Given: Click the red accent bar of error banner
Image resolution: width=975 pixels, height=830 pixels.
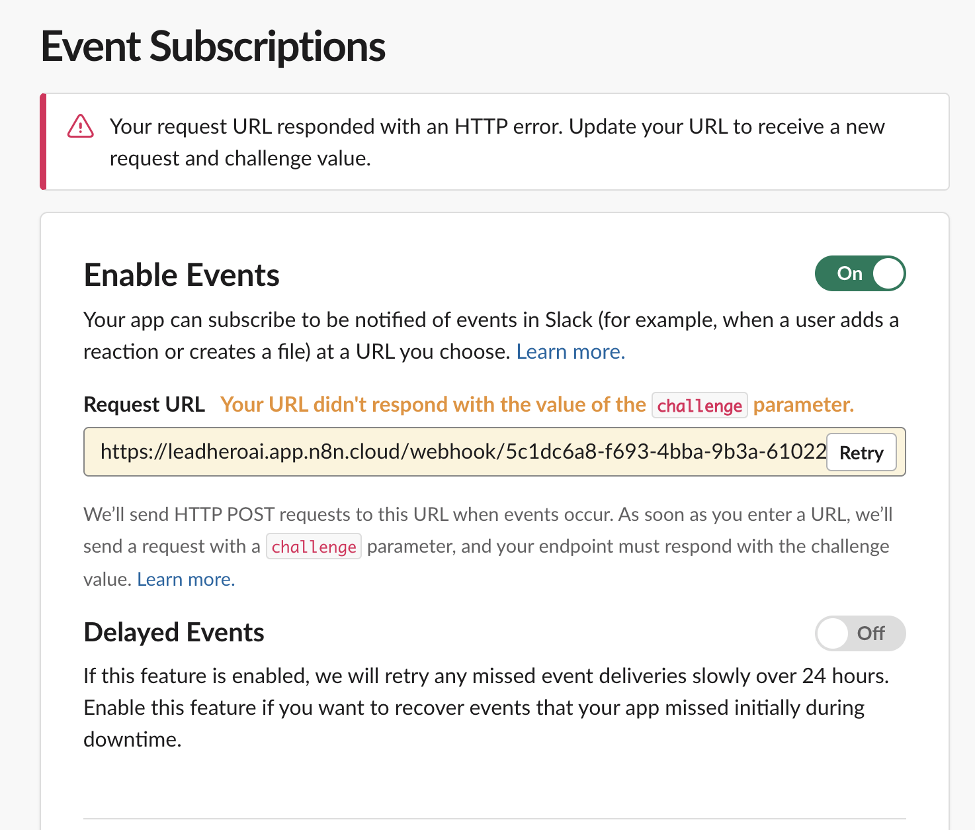Looking at the screenshot, I should 43,142.
